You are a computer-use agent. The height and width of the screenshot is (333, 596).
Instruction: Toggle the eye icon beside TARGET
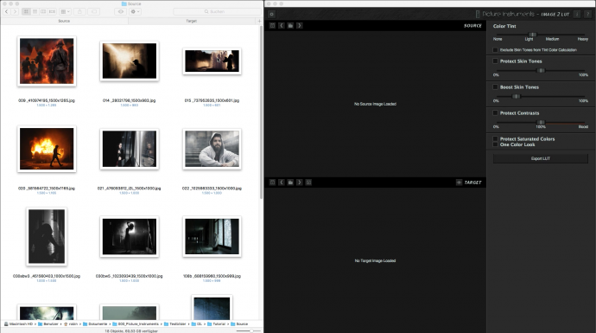point(459,183)
